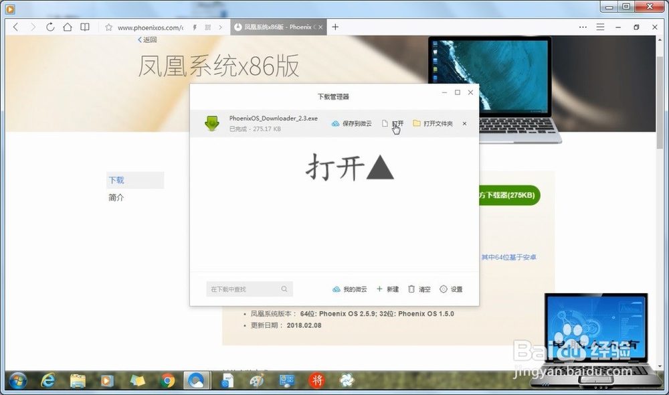This screenshot has height=395, width=669.
Task: Click 保存到微云 save to cloud
Action: 352,123
